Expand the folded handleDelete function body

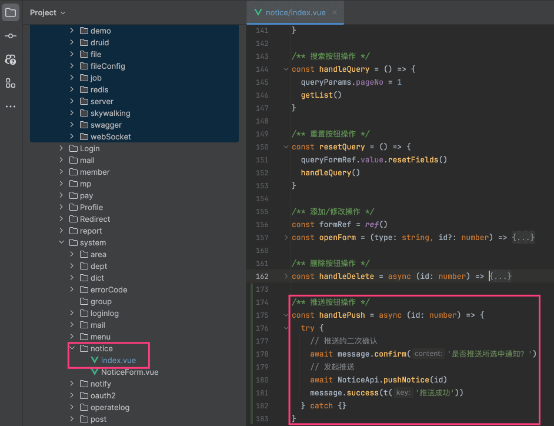500,276
